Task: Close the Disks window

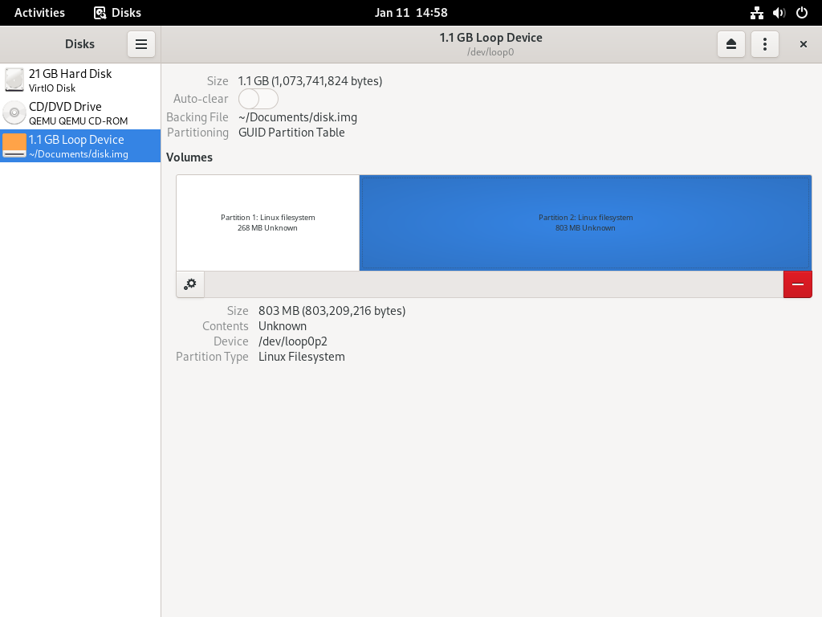Action: point(803,44)
